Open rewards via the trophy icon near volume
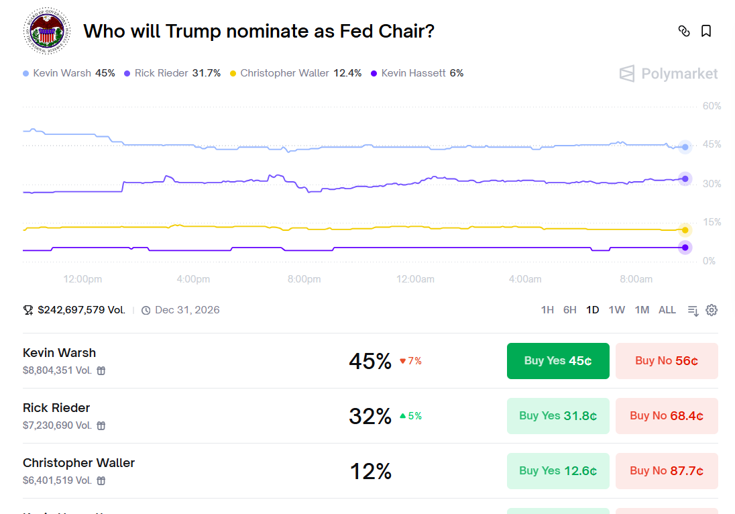Viewport: 735px width, 514px height. point(27,309)
